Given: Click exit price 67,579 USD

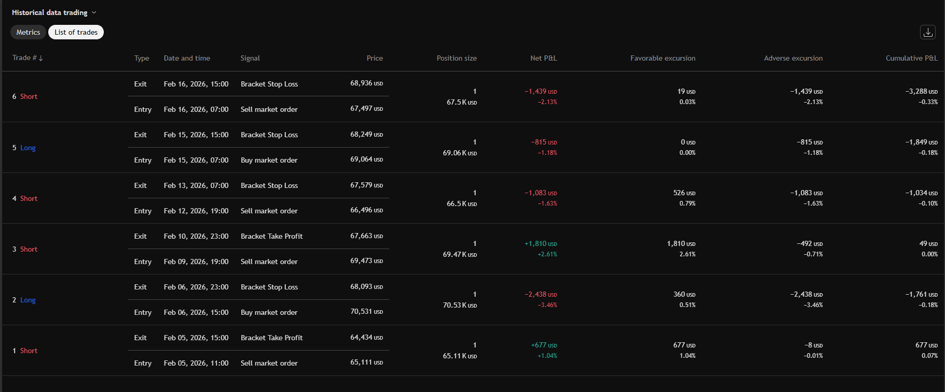Looking at the screenshot, I should click(366, 185).
